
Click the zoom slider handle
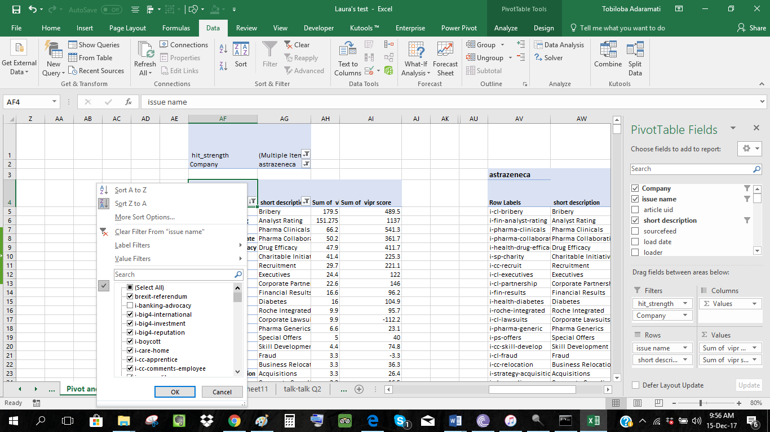click(x=700, y=403)
